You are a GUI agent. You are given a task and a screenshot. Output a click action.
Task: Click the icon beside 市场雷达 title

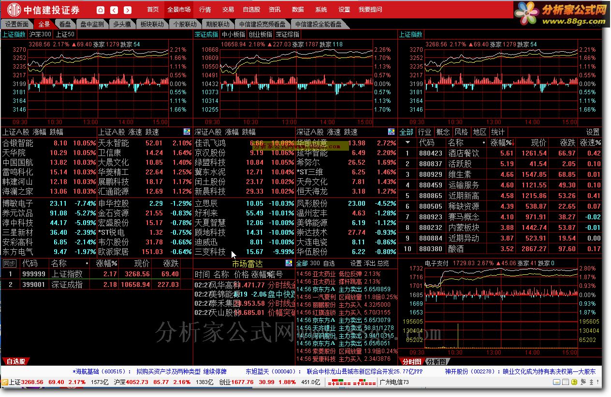click(289, 263)
